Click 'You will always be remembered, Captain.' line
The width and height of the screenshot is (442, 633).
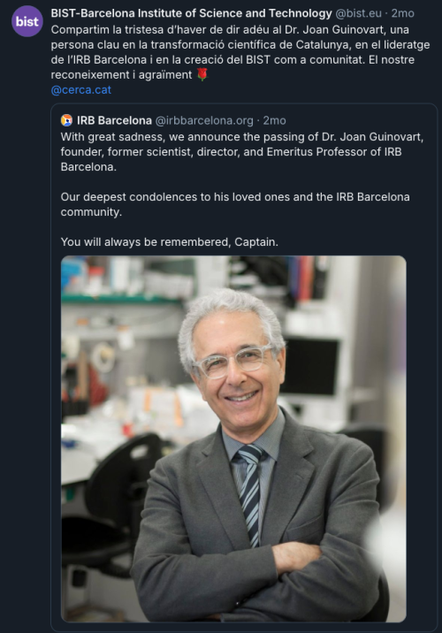(x=170, y=242)
